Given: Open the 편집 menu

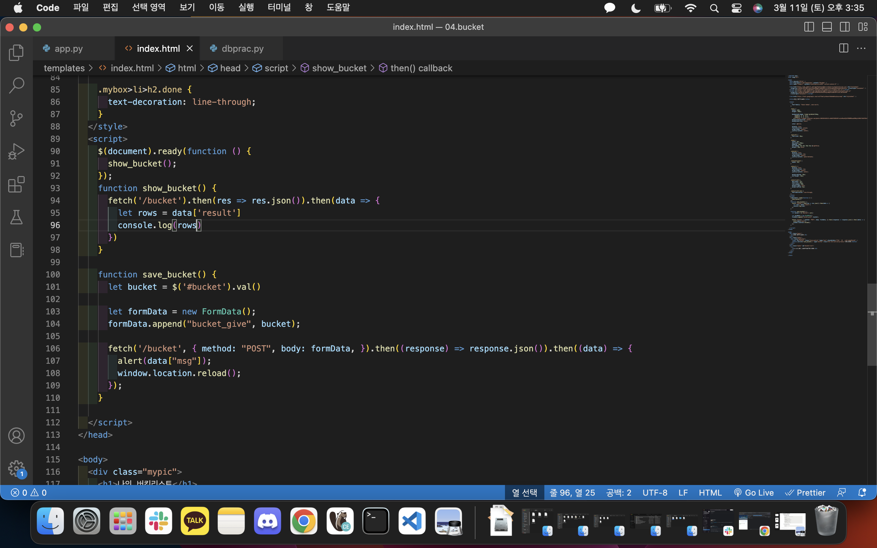Looking at the screenshot, I should 110,8.
